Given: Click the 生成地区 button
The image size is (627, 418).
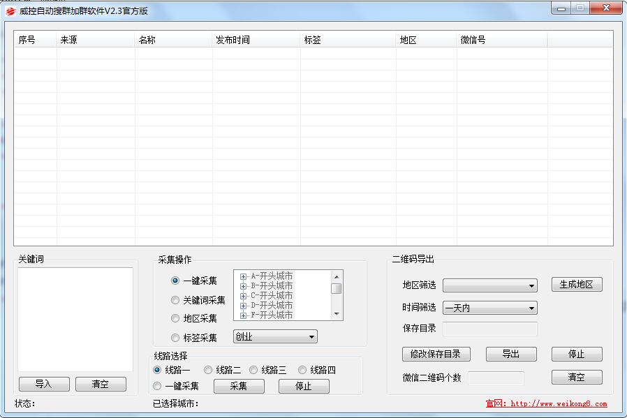Looking at the screenshot, I should tap(576, 285).
